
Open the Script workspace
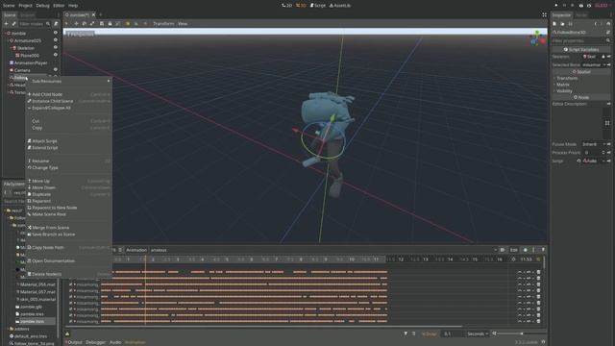[x=318, y=6]
